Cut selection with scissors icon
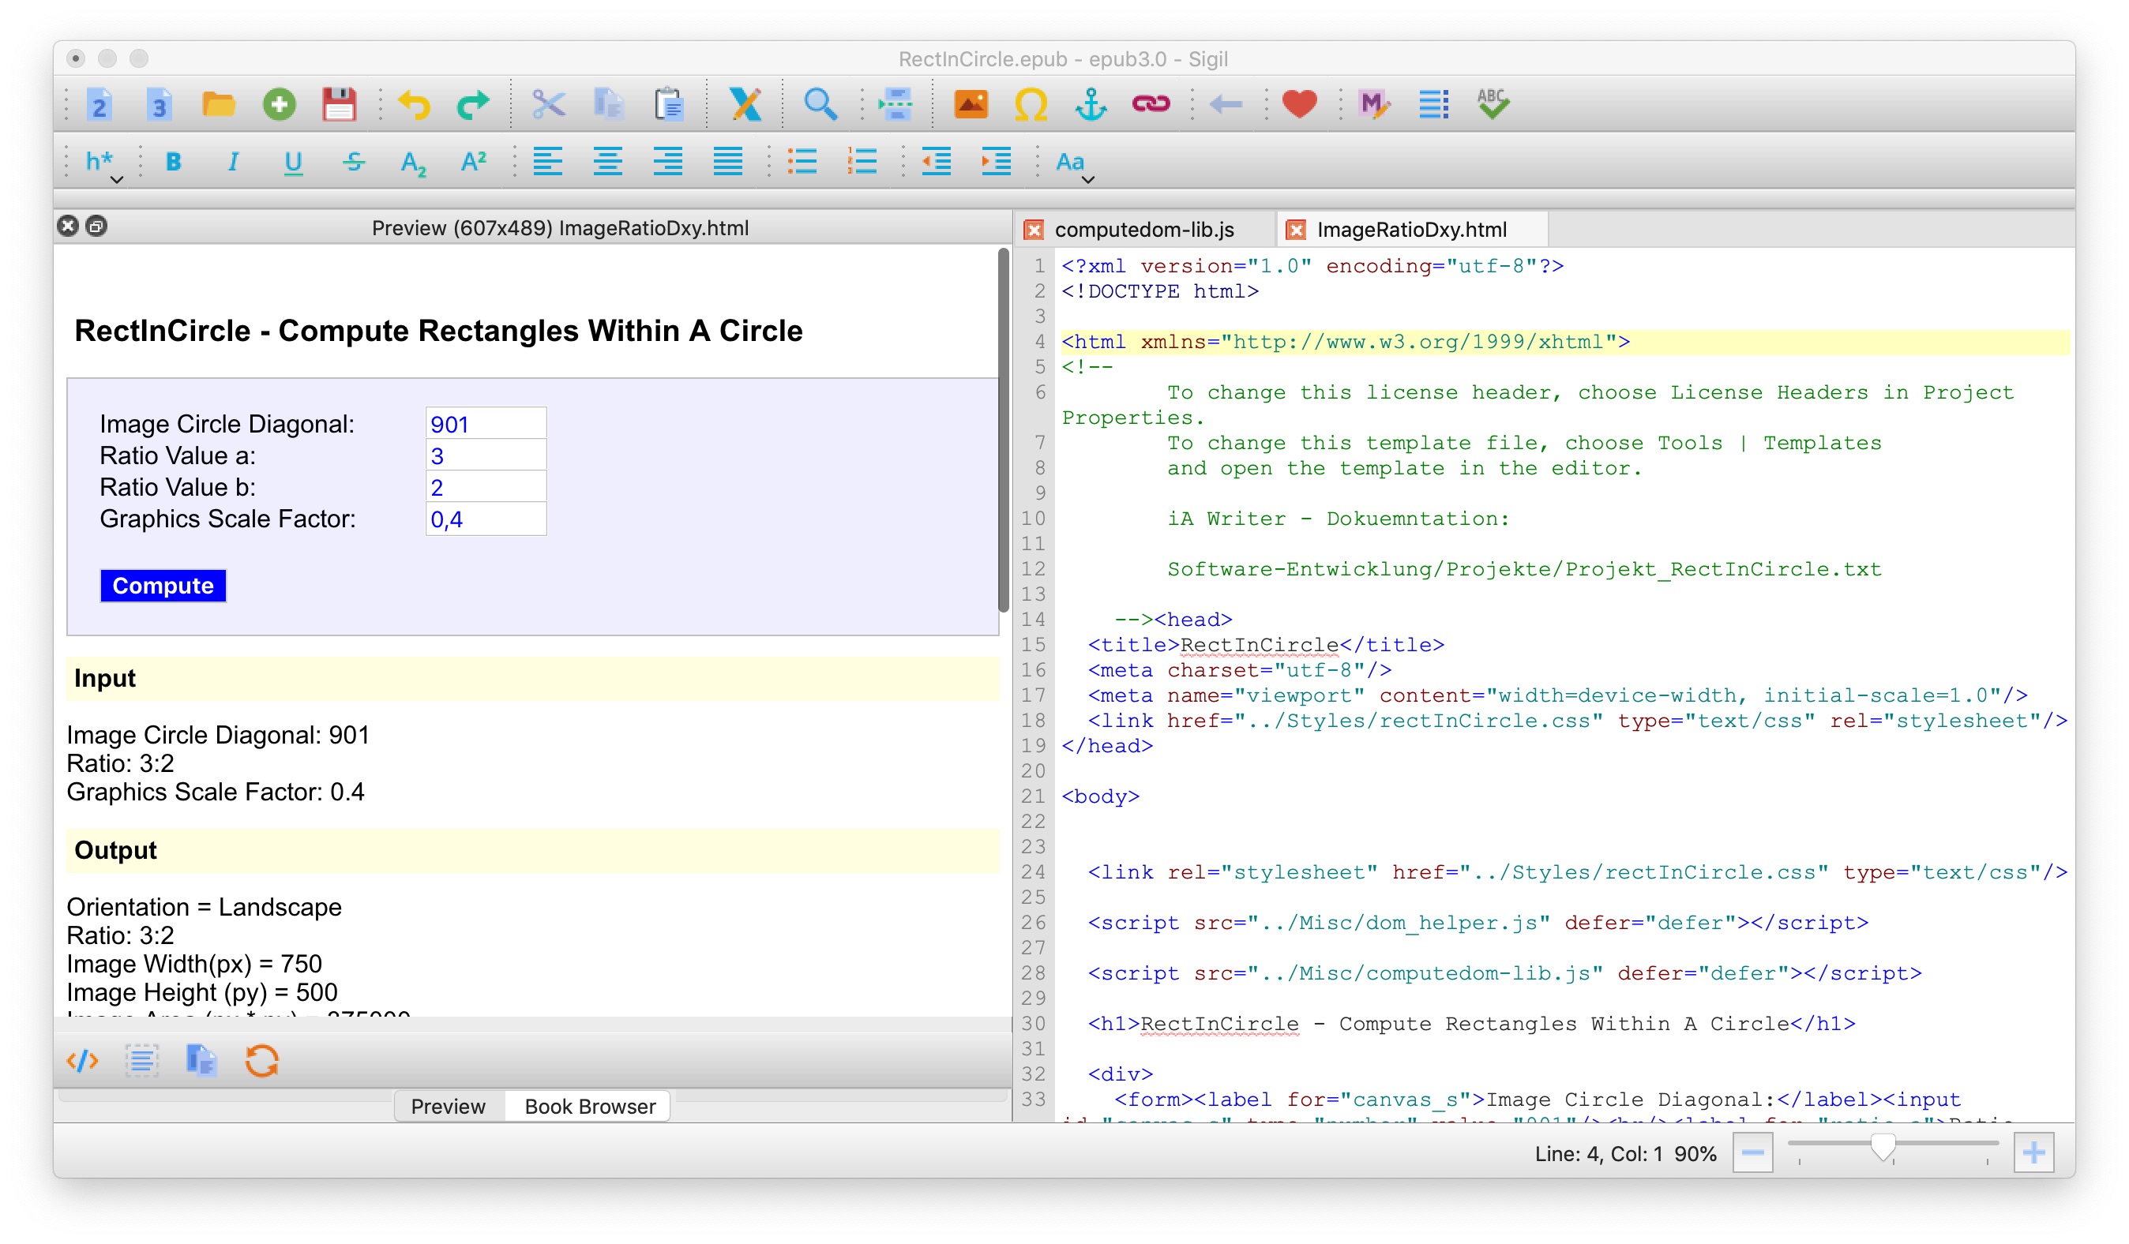 tap(548, 105)
